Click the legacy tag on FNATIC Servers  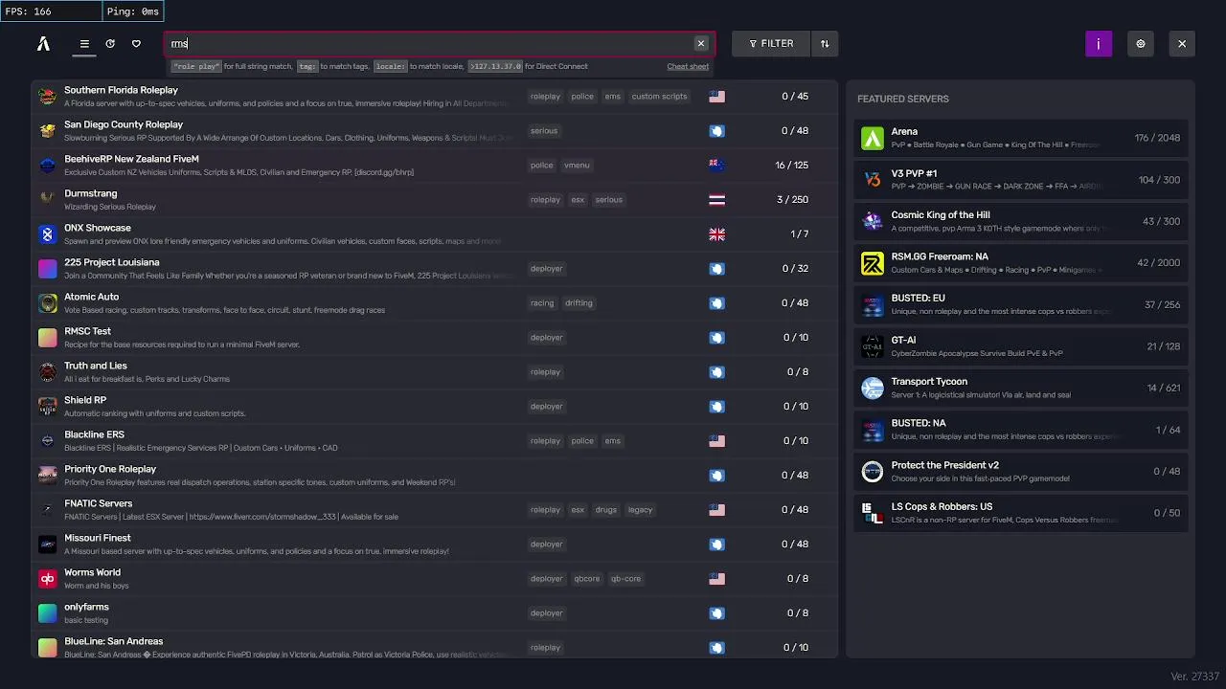pos(640,510)
